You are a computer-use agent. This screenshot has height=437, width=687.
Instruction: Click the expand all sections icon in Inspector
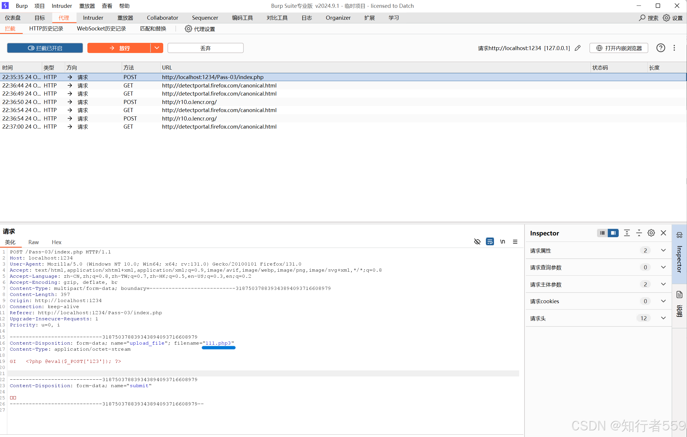pos(627,233)
